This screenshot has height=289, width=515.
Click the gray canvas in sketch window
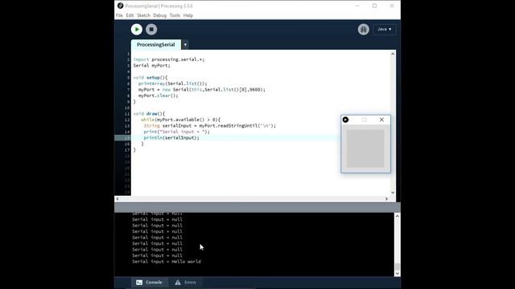pos(365,149)
